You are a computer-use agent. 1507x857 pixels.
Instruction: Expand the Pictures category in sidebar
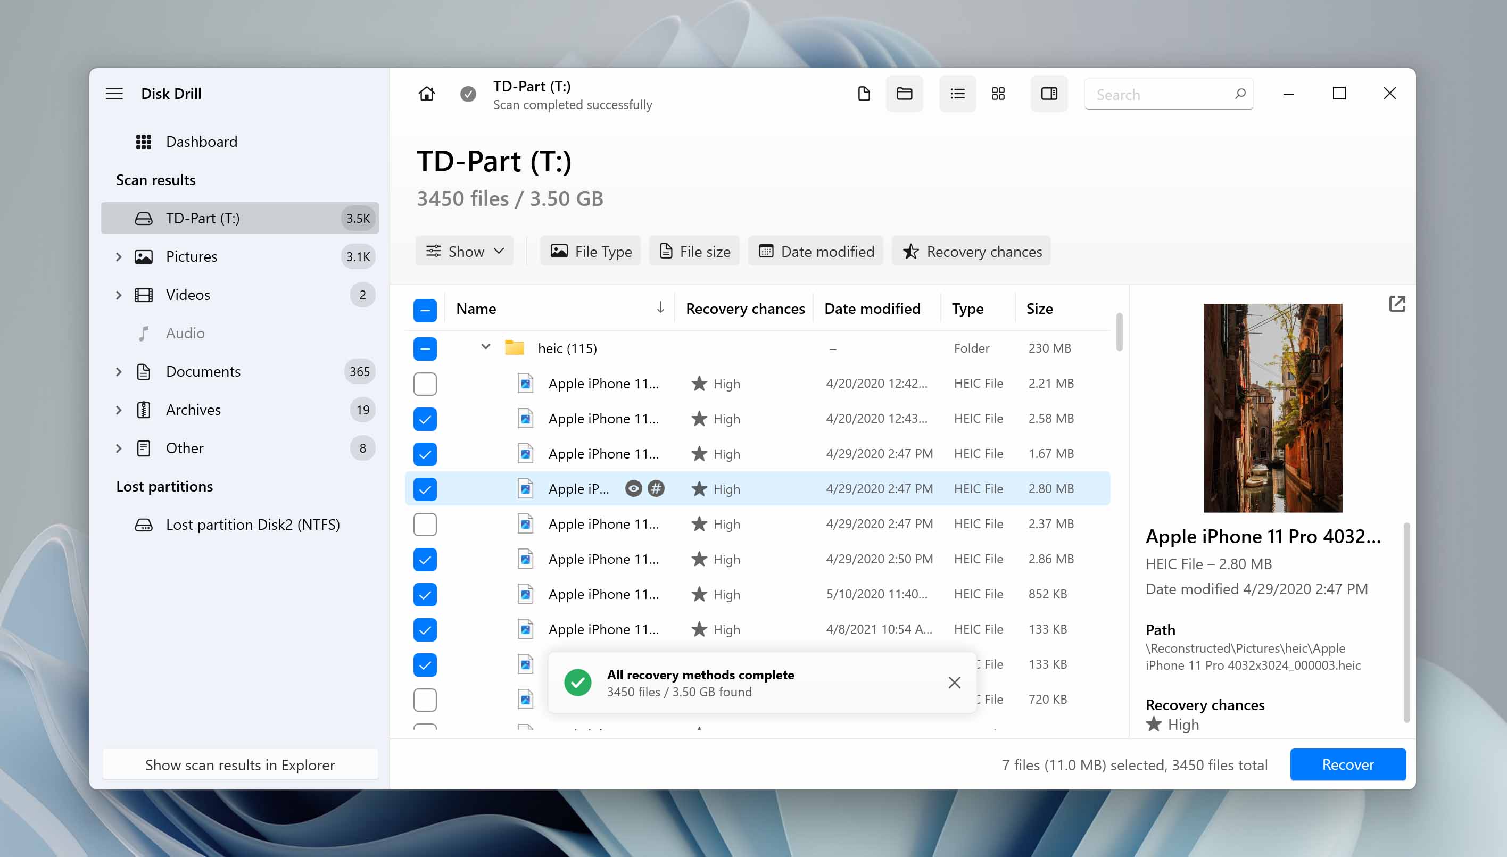pos(119,256)
